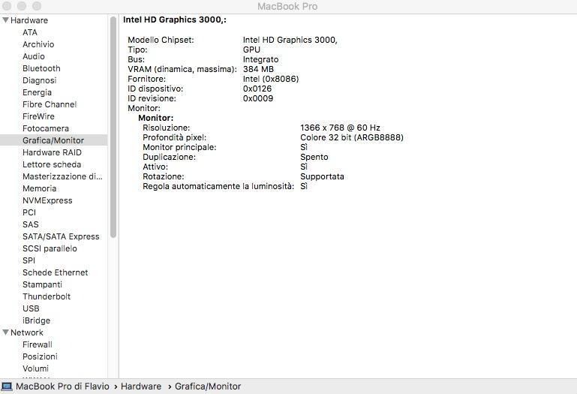Open the Bluetooth hardware entry
The image size is (577, 394).
(x=41, y=68)
